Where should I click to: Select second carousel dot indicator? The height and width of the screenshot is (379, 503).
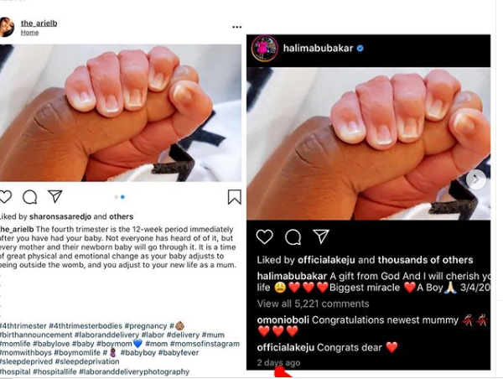(122, 197)
